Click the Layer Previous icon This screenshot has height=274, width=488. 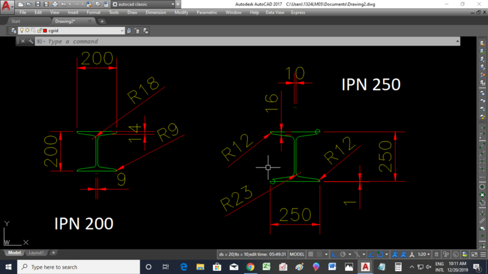[x=137, y=31]
